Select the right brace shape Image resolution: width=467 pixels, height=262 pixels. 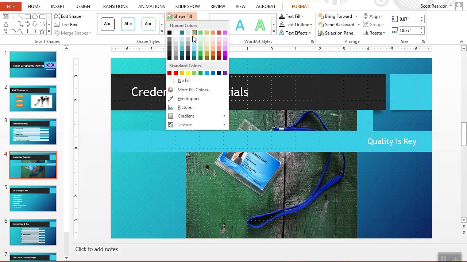(x=35, y=31)
